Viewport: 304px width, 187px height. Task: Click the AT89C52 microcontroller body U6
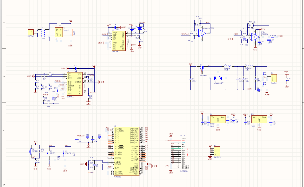pyautogui.click(x=127, y=151)
